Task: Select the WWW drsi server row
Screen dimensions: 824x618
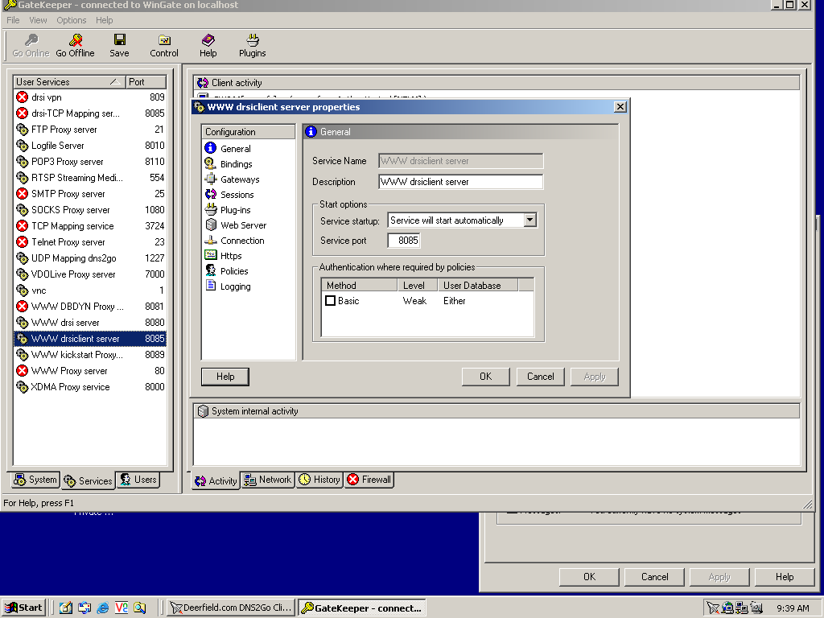Action: pyautogui.click(x=90, y=323)
